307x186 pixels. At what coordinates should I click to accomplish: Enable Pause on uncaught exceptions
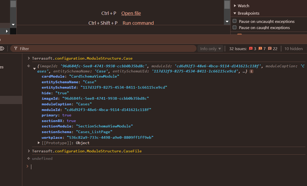(x=235, y=21)
